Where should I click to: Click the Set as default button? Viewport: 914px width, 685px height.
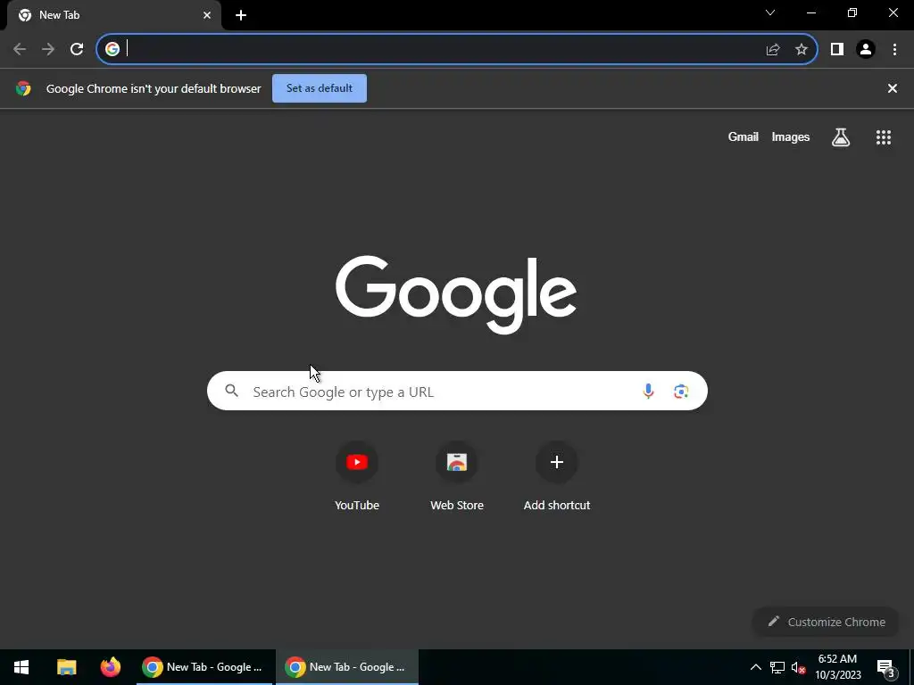[x=320, y=88]
